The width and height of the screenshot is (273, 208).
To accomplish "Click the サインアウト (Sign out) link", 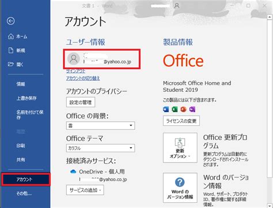I will [76, 71].
